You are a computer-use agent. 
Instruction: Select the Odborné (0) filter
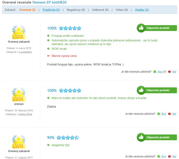coord(100,10)
